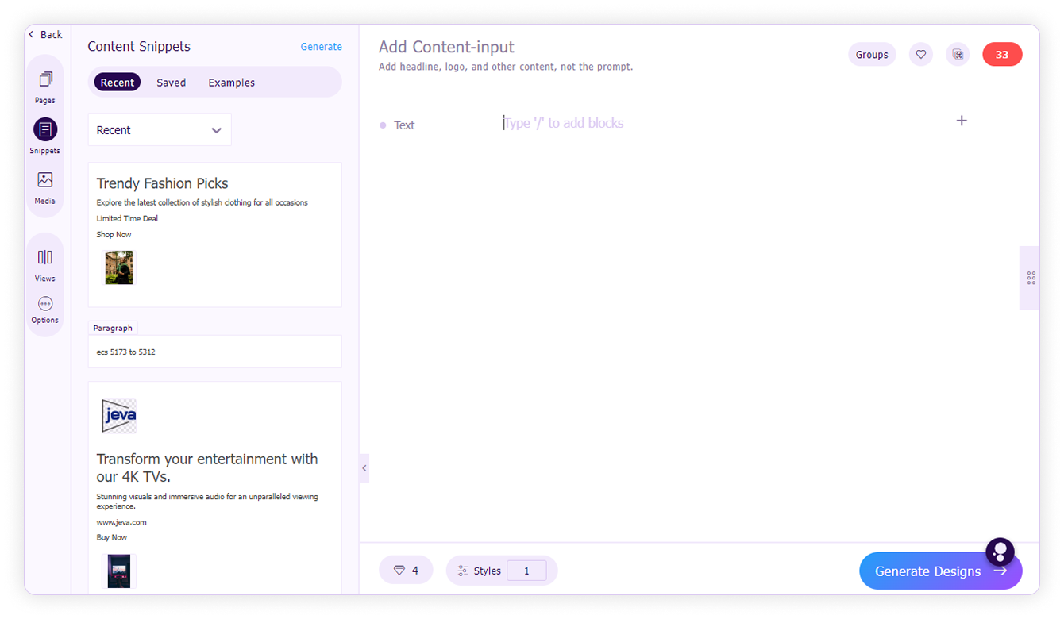Click the Groups button
Image resolution: width=1064 pixels, height=619 pixels.
872,55
